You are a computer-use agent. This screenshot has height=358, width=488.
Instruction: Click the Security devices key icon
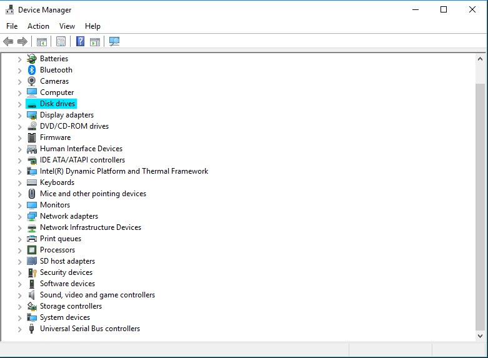[x=32, y=272]
